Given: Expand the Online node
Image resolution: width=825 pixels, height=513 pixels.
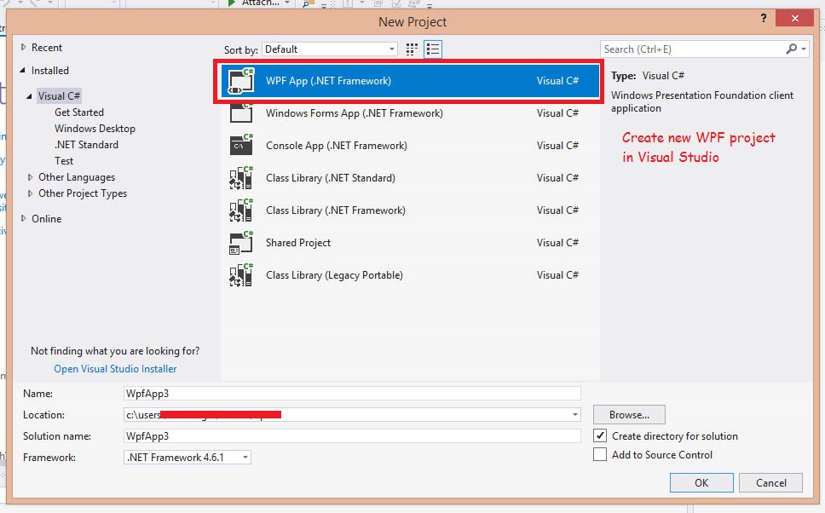Looking at the screenshot, I should pyautogui.click(x=23, y=218).
